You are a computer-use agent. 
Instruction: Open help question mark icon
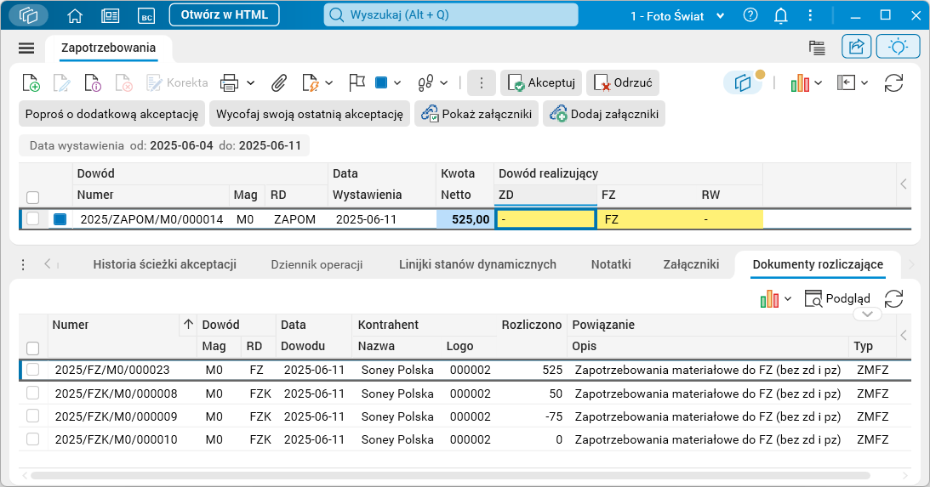(750, 15)
